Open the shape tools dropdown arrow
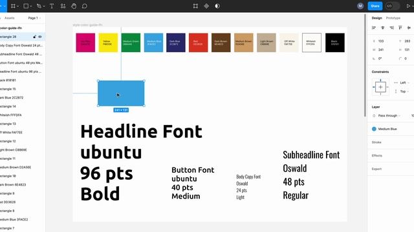The height and width of the screenshot is (232, 414). click(31, 6)
